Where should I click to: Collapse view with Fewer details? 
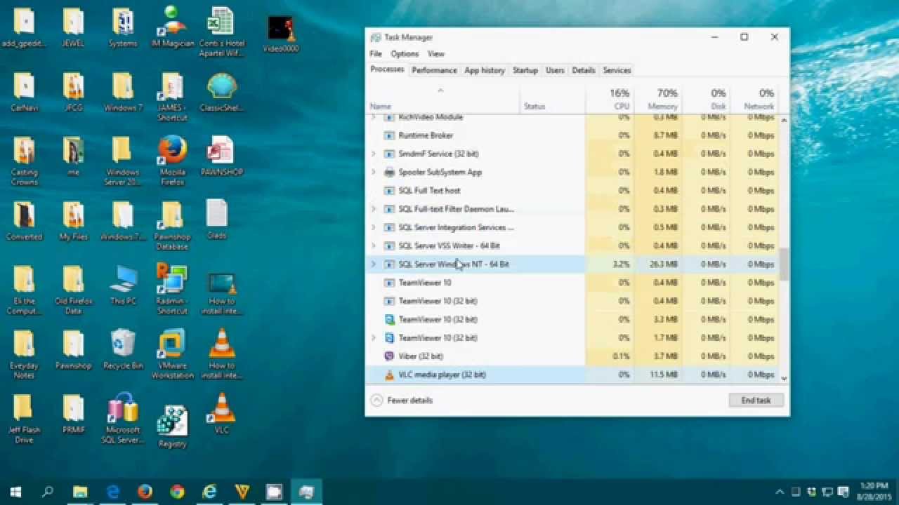coord(402,400)
